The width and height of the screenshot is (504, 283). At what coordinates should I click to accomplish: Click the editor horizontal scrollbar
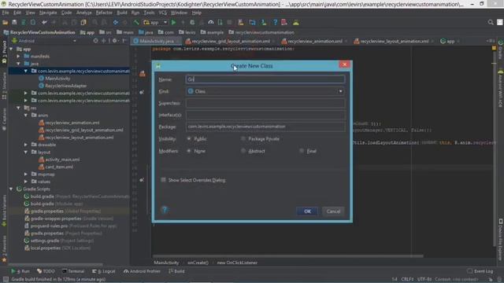pyautogui.click(x=287, y=256)
